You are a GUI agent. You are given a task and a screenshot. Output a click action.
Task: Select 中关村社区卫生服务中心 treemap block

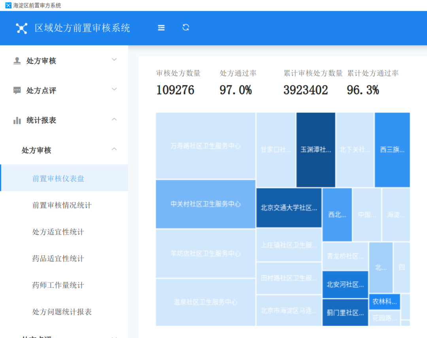(x=206, y=204)
